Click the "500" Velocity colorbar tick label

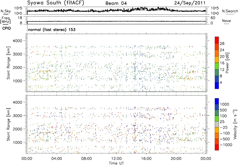223,110
